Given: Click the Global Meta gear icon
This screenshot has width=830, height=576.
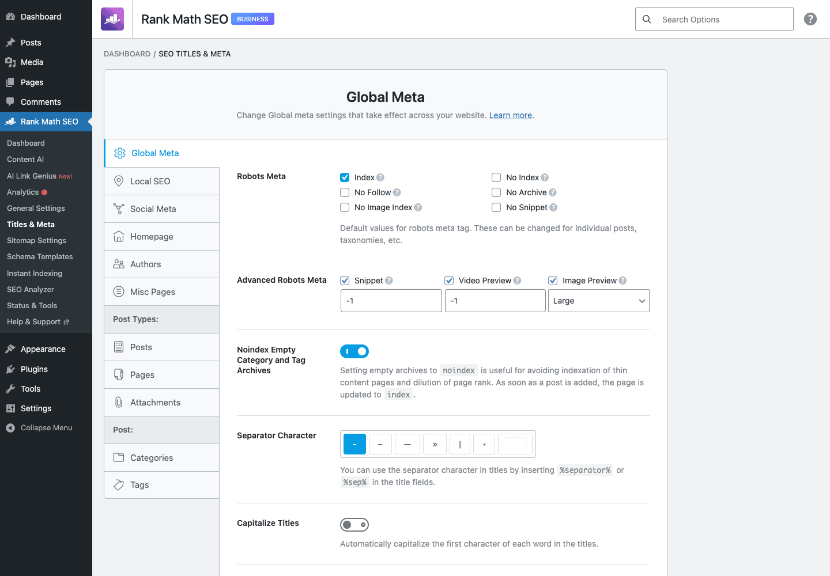Looking at the screenshot, I should pyautogui.click(x=120, y=153).
